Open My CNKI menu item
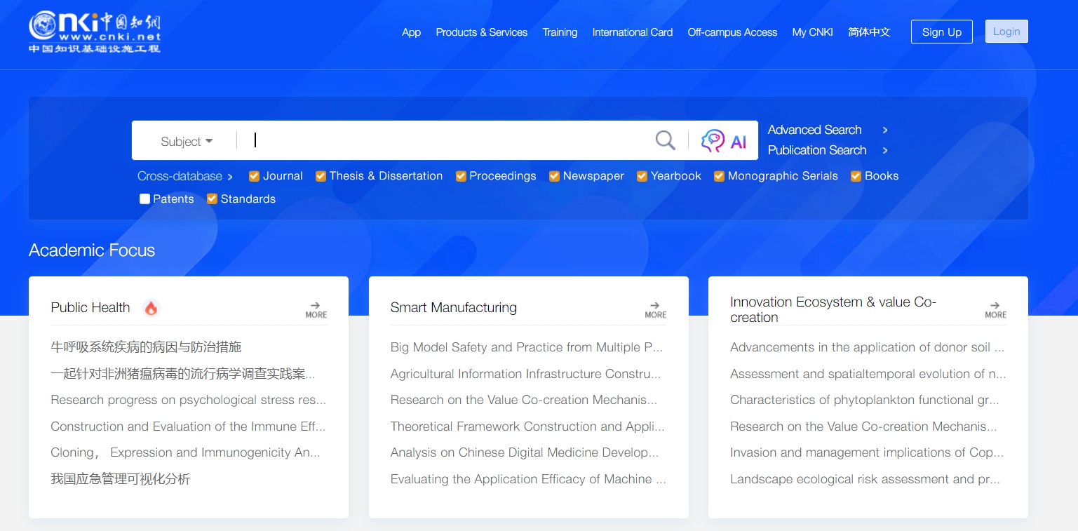This screenshot has height=531, width=1078. (x=813, y=32)
